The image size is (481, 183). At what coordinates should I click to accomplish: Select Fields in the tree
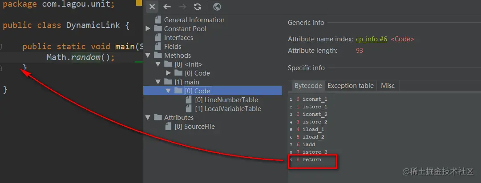(172, 47)
